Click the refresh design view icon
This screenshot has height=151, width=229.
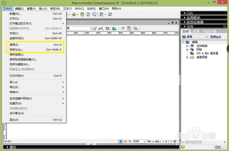[x=123, y=28]
